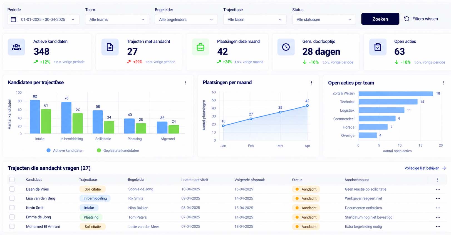
Task: Expand the Alle begeleiders dropdown
Action: [186, 19]
